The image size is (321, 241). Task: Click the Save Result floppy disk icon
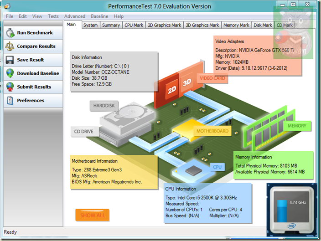pos(10,60)
